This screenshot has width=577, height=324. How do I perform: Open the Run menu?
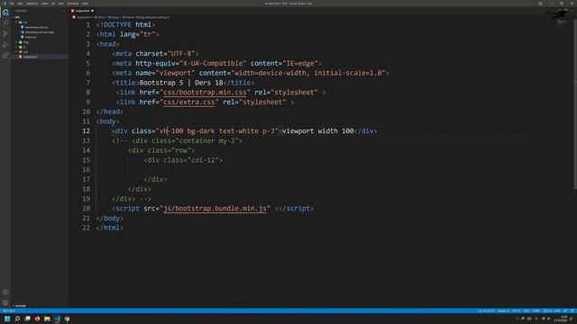click(x=61, y=4)
